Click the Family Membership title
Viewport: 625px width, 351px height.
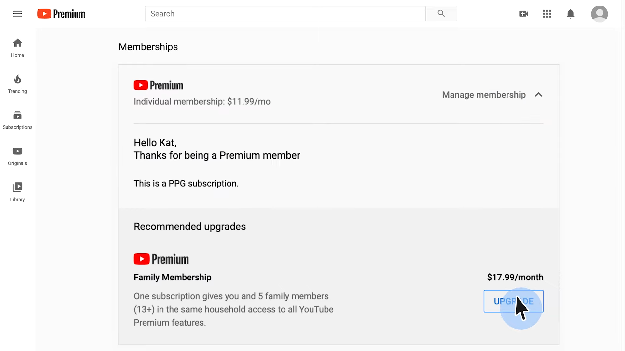point(173,277)
